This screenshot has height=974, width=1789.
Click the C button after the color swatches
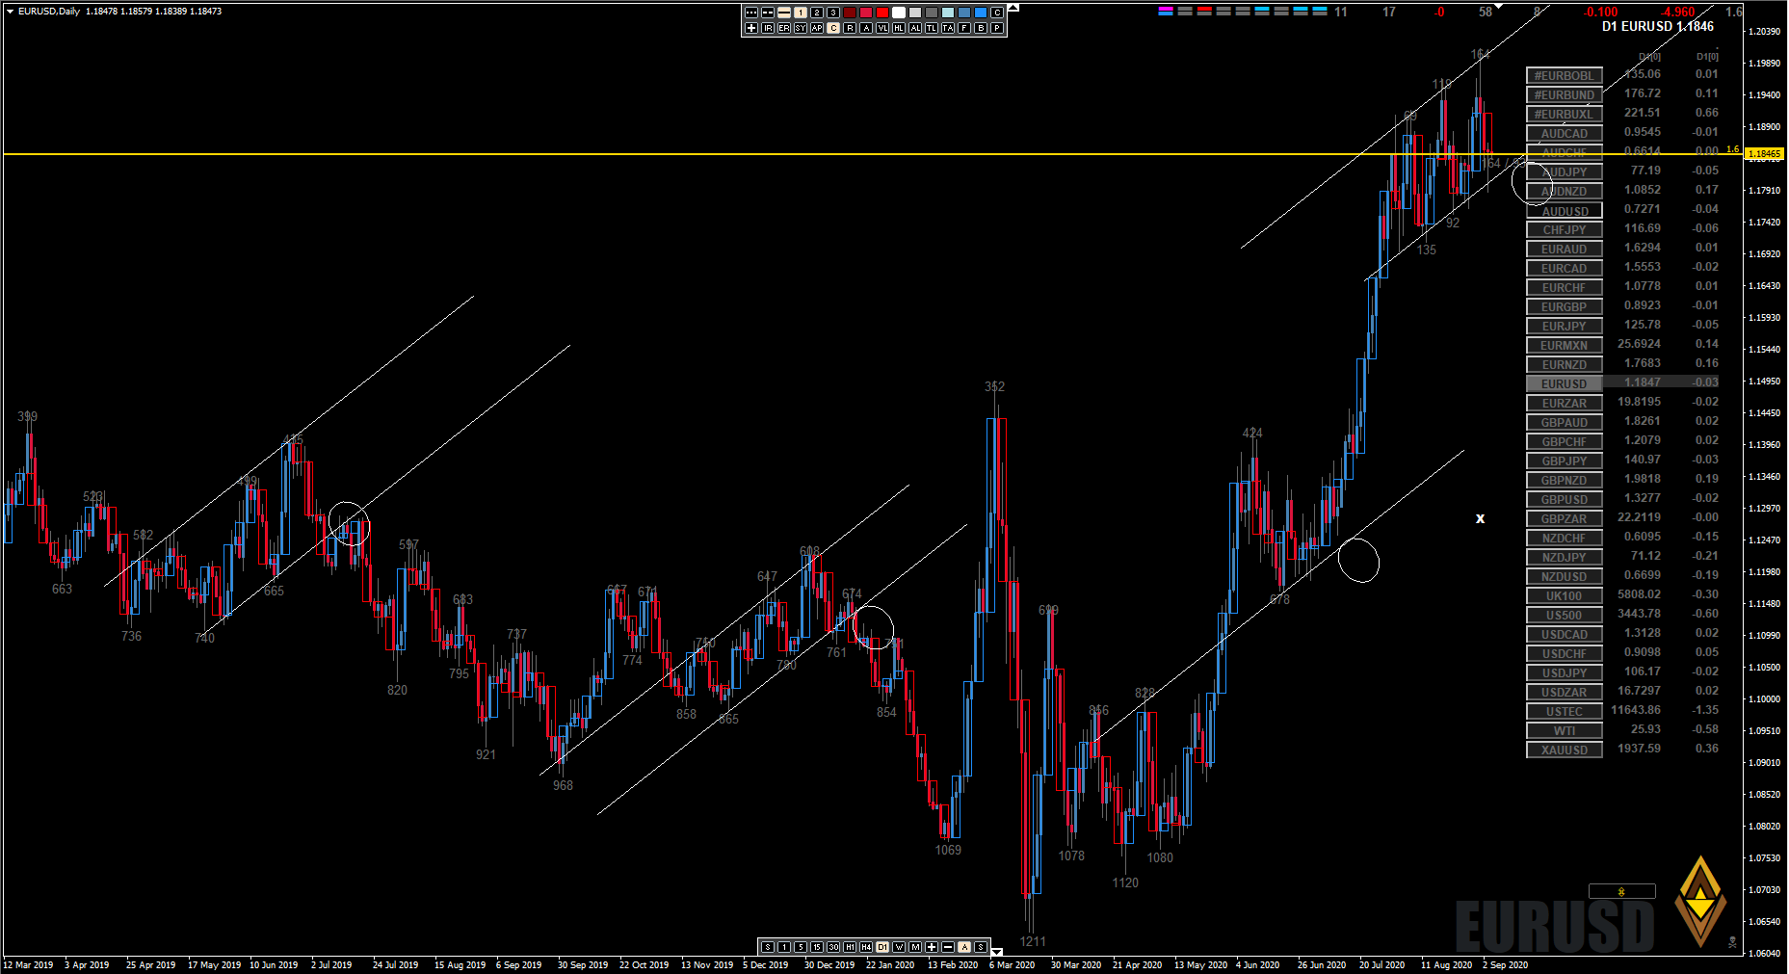997,13
